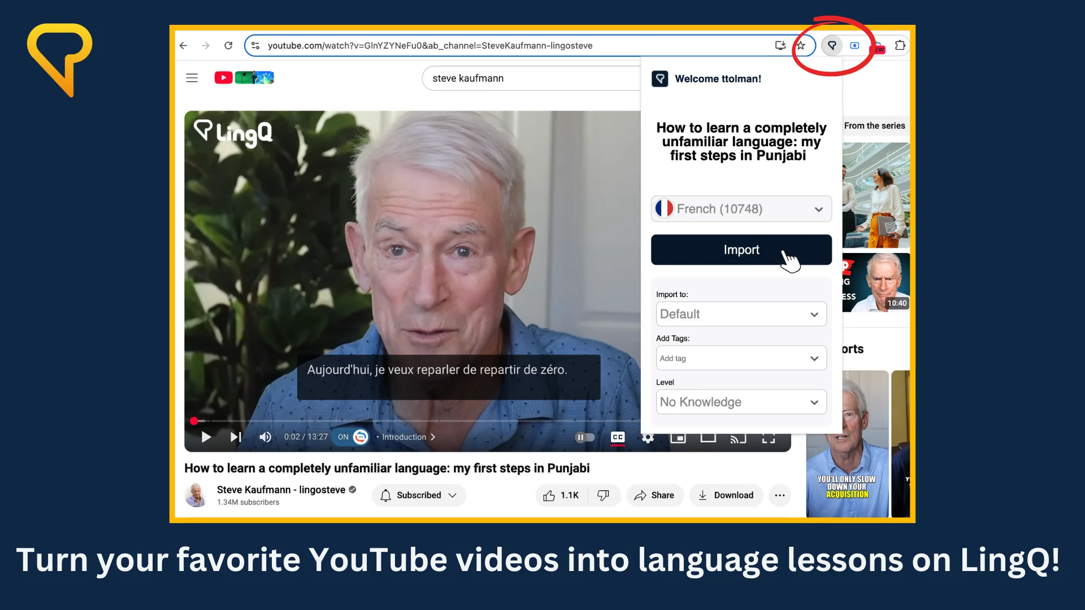Mute the video volume
1085x610 pixels.
click(x=266, y=437)
